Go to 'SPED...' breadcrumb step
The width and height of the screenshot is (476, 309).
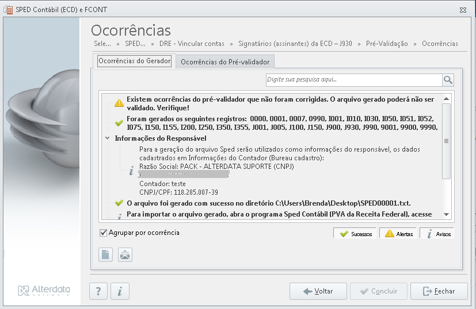(x=135, y=44)
